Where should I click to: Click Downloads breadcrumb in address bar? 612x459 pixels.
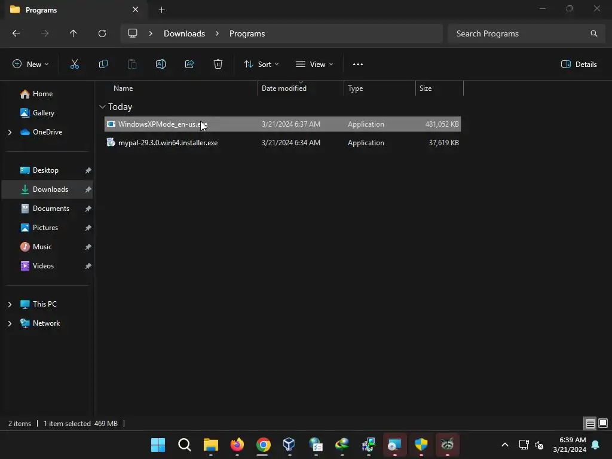184,33
